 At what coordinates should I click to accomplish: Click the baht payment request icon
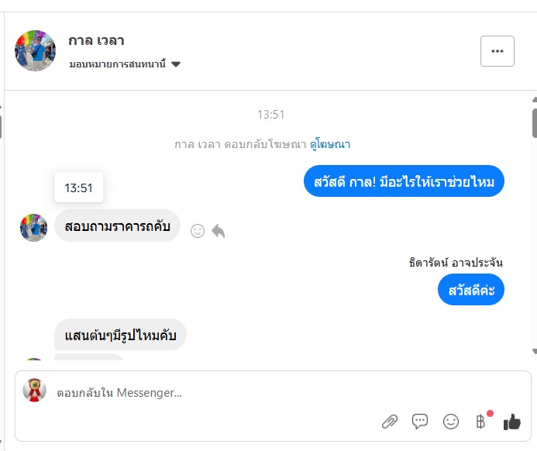(480, 422)
